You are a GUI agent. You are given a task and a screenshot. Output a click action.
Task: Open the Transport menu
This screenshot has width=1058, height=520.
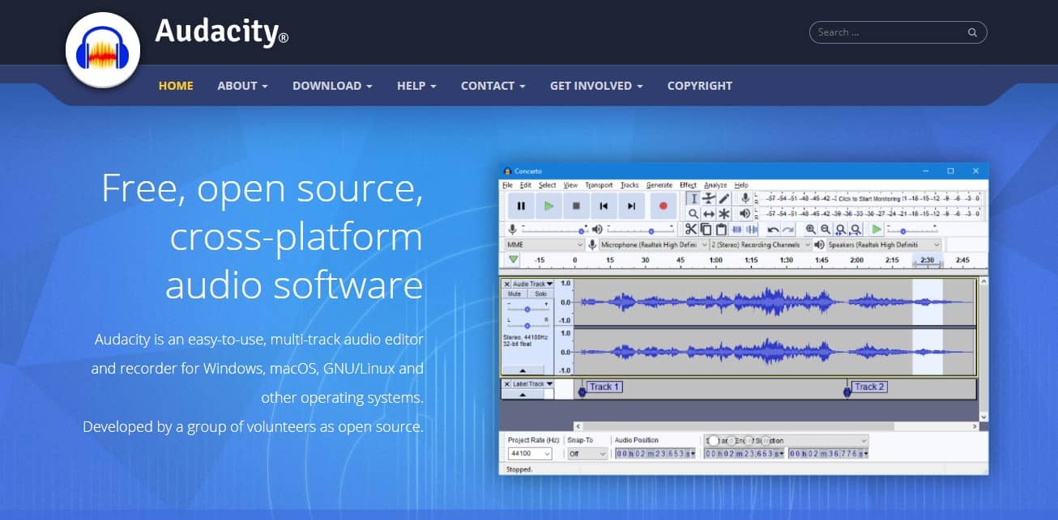(599, 185)
